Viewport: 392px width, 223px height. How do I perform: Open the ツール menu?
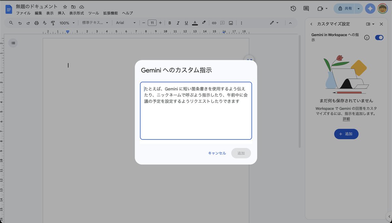[93, 13]
